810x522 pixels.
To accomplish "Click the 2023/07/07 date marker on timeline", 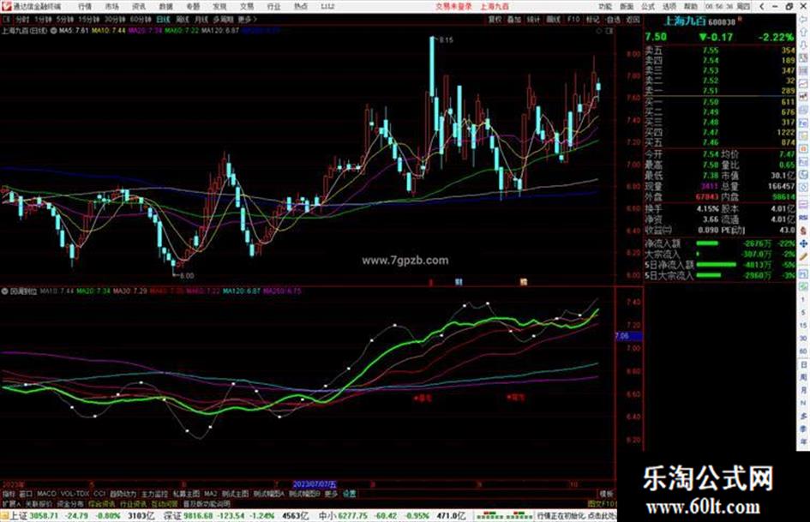I will tap(315, 484).
